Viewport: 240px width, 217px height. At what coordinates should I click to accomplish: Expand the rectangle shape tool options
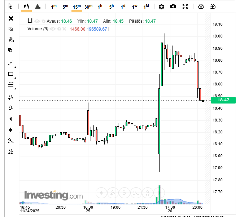pos(15,77)
